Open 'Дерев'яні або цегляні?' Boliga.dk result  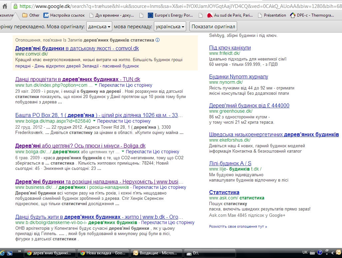[80, 146]
